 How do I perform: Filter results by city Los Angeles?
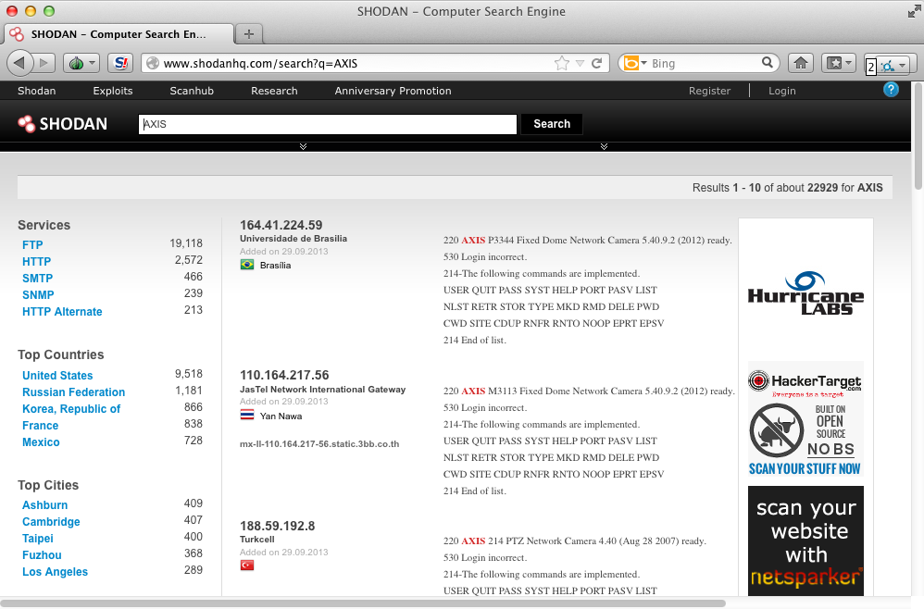point(55,572)
